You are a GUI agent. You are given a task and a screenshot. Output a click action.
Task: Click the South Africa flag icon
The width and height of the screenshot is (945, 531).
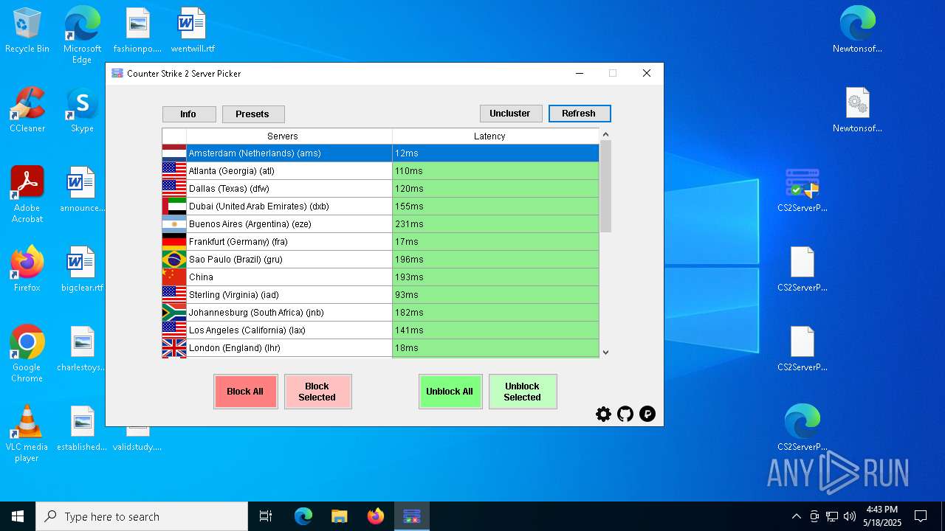tap(174, 313)
